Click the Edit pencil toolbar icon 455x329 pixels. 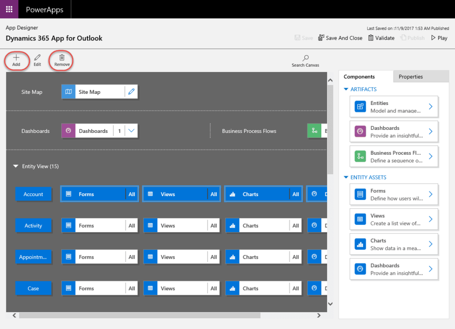(x=37, y=57)
